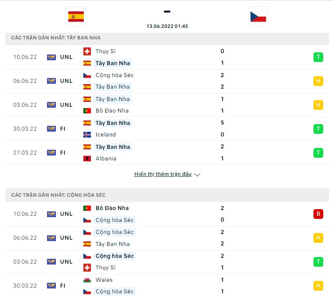Screen dimensions: 333x296
Task: Click the Spain flag team logo at top
Action: tap(76, 16)
